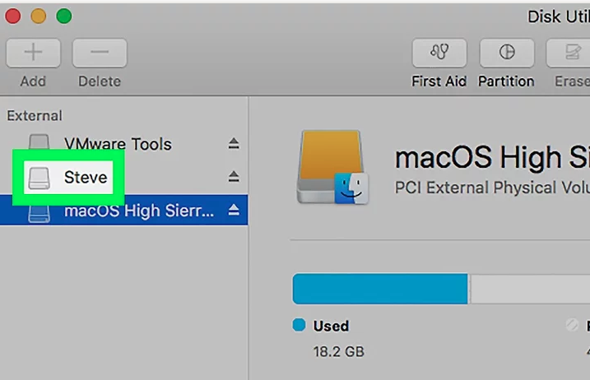Eject the VMware Tools volume

tap(234, 143)
